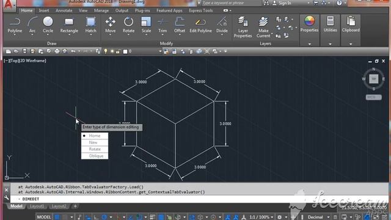Click Make Current layer button

coord(263,27)
